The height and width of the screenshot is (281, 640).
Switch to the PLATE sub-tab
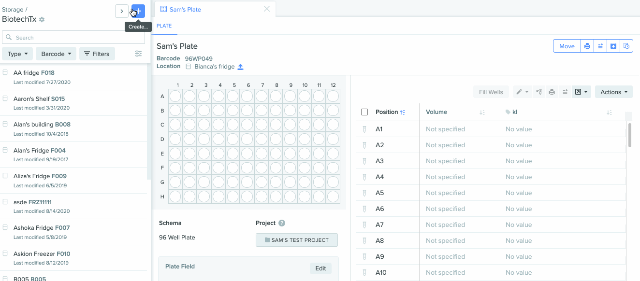pos(164,26)
